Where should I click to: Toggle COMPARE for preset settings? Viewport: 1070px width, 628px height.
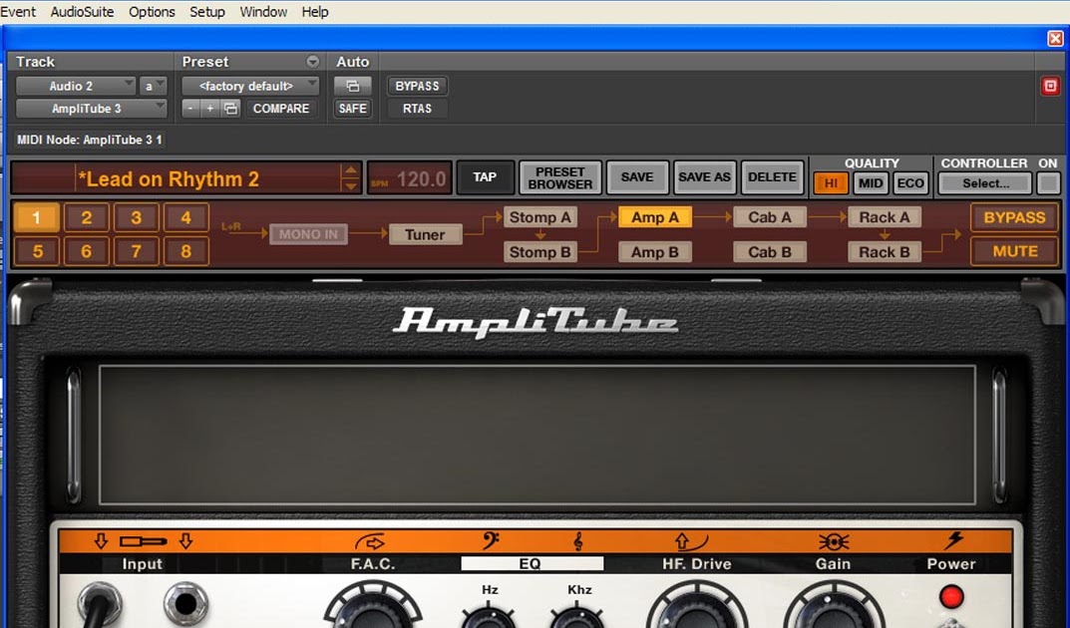point(281,109)
